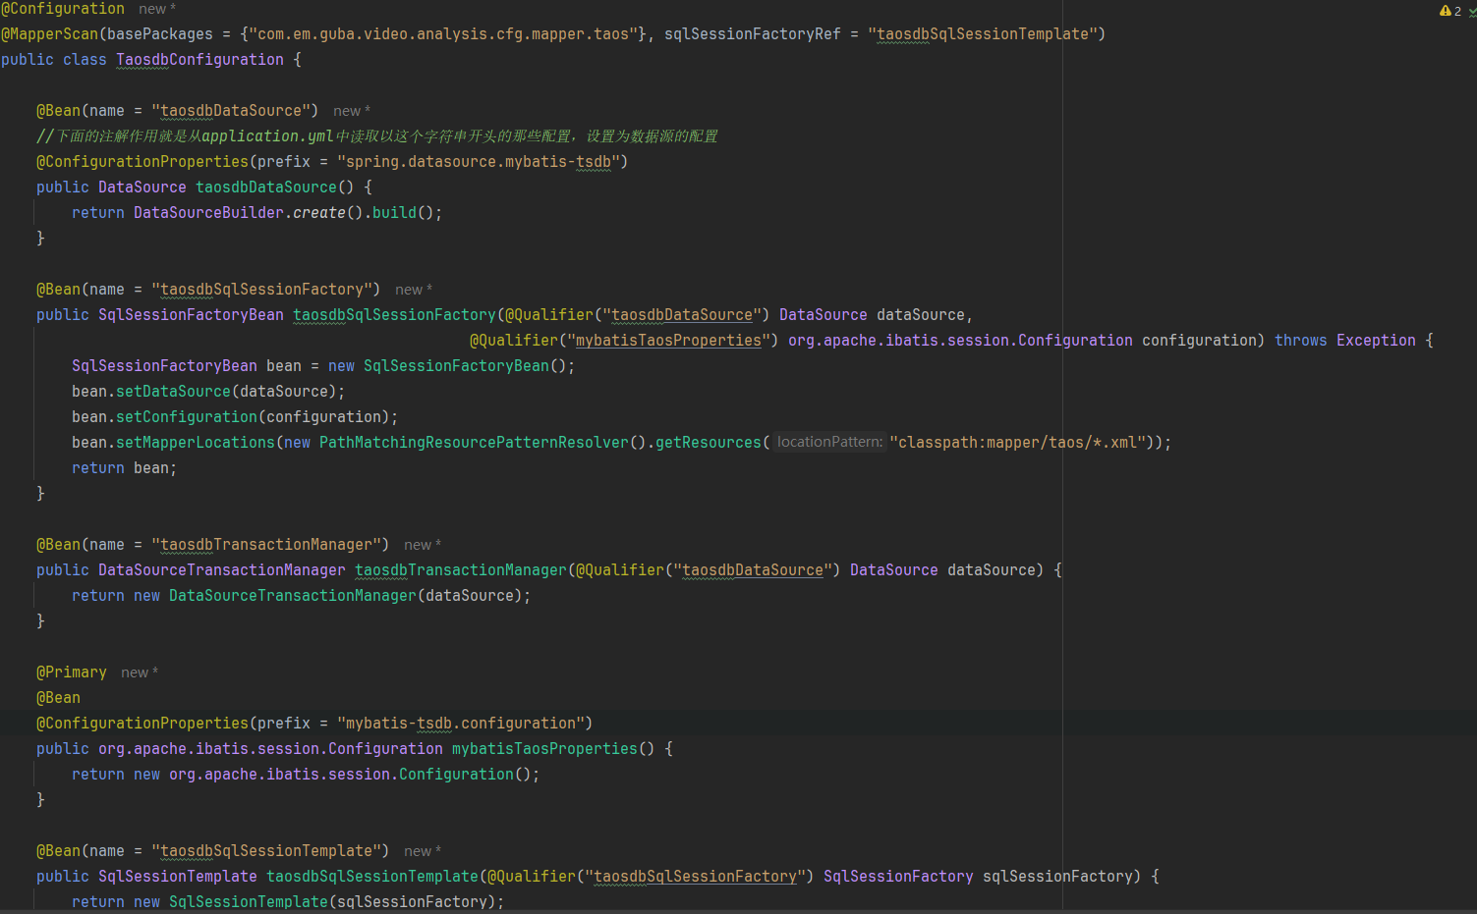Click the green checkmark inspection indicator

pos(1471,12)
